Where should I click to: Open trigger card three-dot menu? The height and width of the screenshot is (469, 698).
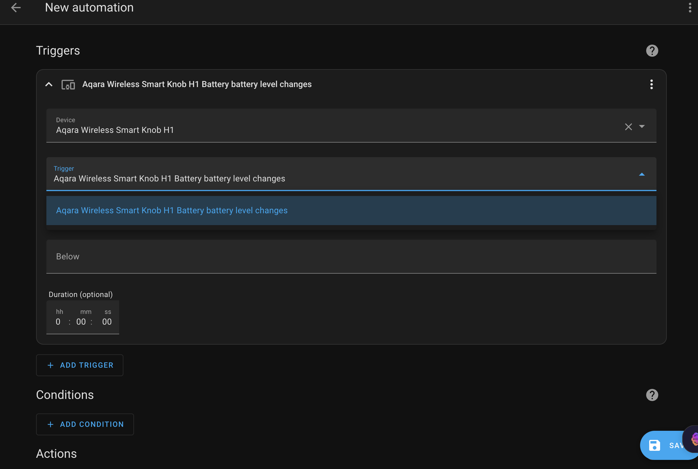point(651,84)
